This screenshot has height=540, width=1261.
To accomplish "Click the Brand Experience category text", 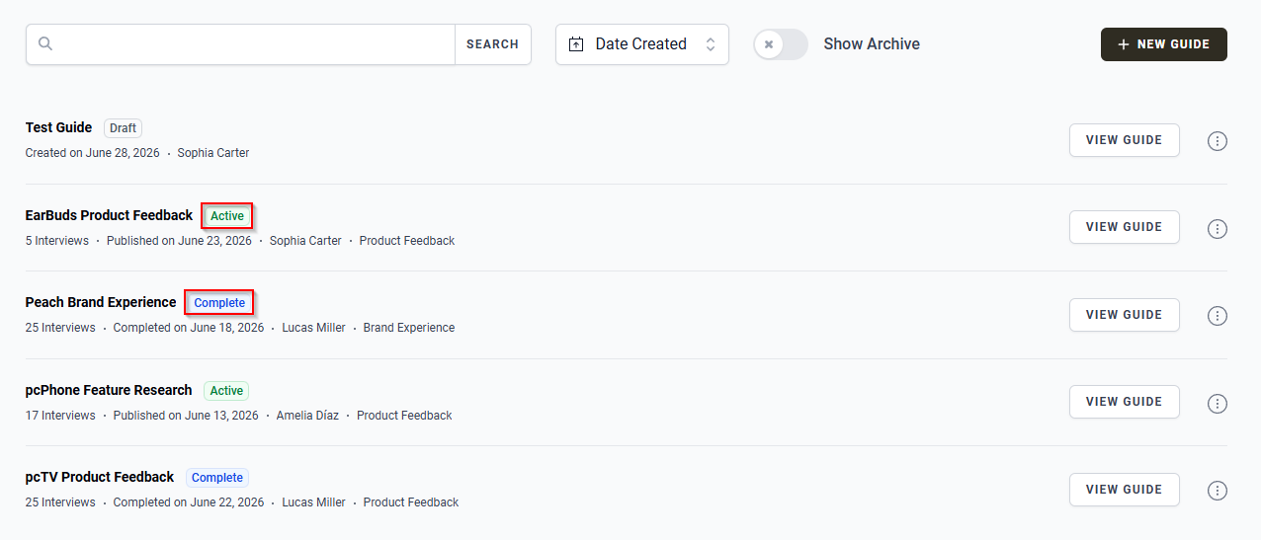I will [409, 328].
